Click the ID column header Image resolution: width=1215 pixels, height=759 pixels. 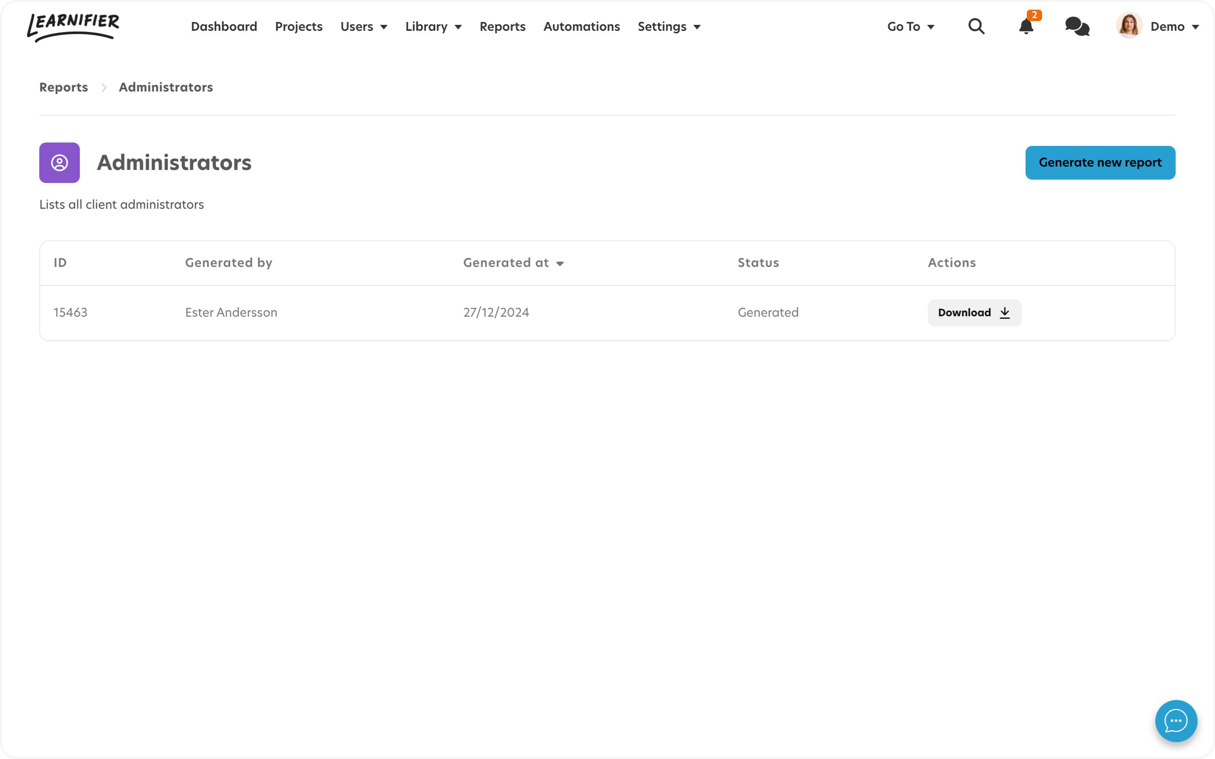(x=60, y=263)
